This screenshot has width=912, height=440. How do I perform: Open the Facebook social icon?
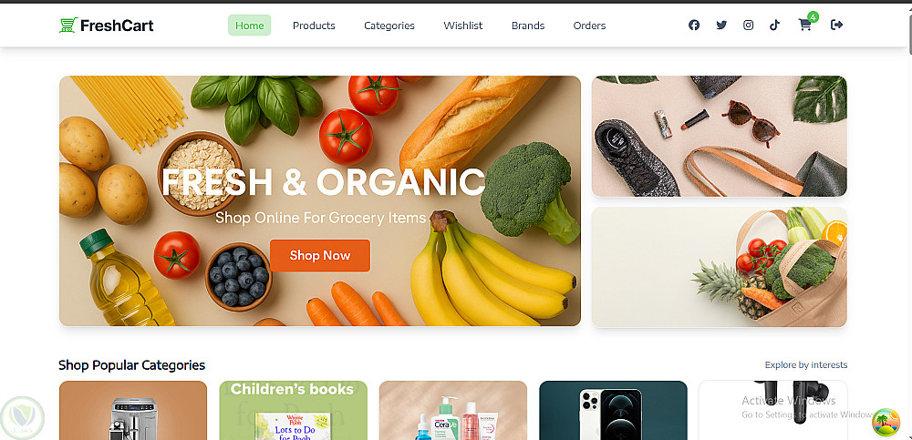click(694, 25)
